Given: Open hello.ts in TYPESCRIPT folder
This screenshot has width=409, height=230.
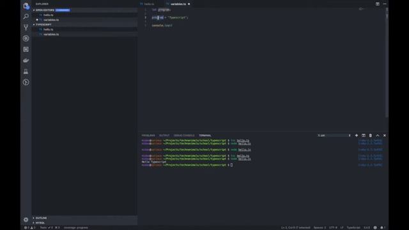Looking at the screenshot, I should (x=85, y=29).
